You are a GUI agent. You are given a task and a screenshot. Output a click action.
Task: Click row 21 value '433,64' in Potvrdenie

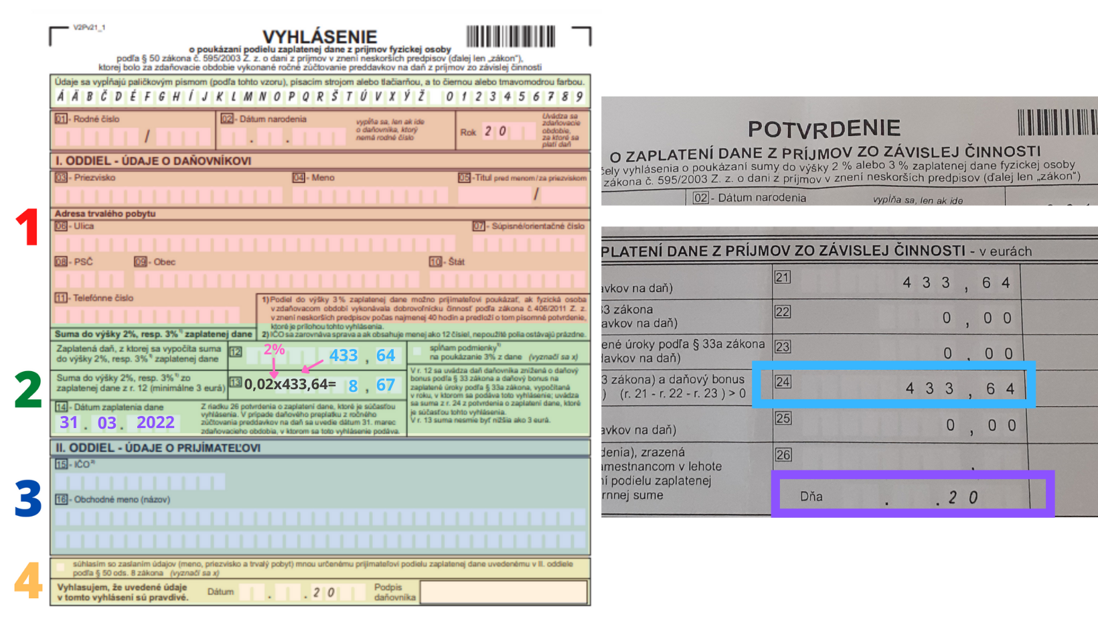tap(956, 283)
